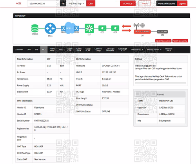The width and height of the screenshot is (196, 164).
Task: Click the OLT Type value Fiberhome - AN5516
Action: pyautogui.click(x=111, y=92)
